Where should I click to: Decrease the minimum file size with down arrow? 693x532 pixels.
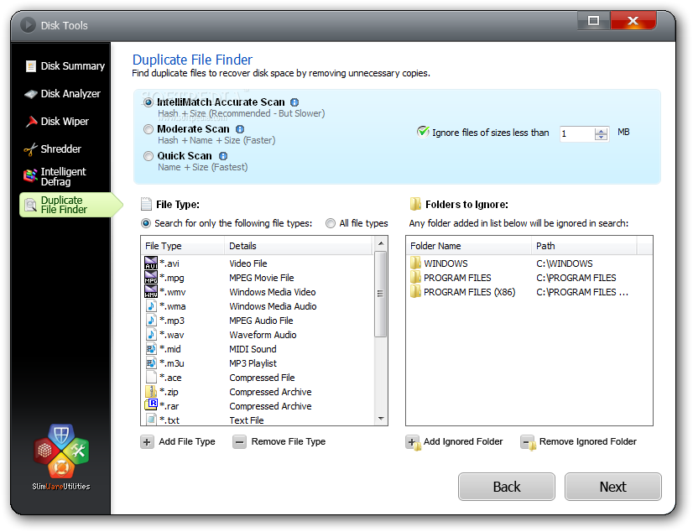click(x=601, y=137)
